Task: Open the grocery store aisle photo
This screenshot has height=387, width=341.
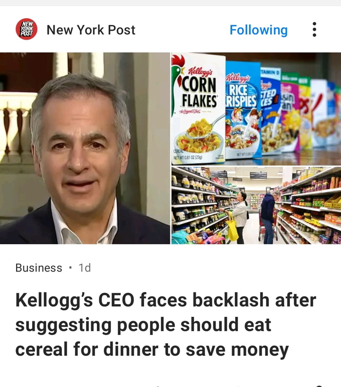Action: [256, 205]
